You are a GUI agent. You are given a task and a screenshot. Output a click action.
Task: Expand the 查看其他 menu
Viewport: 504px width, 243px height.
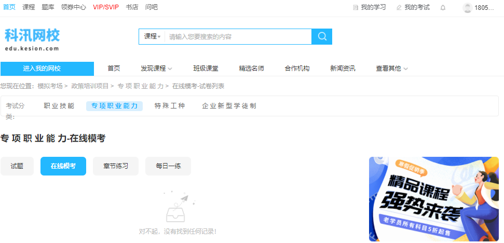click(392, 69)
